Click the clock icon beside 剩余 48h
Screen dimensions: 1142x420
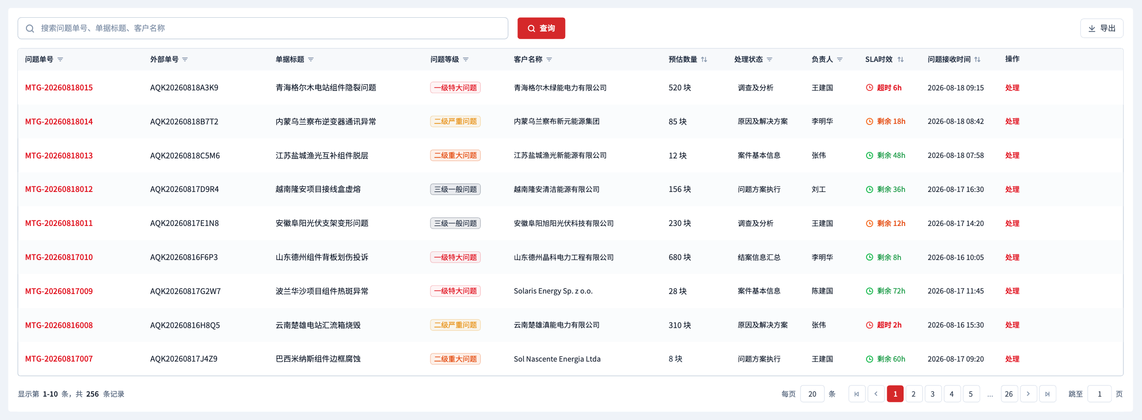(x=870, y=155)
